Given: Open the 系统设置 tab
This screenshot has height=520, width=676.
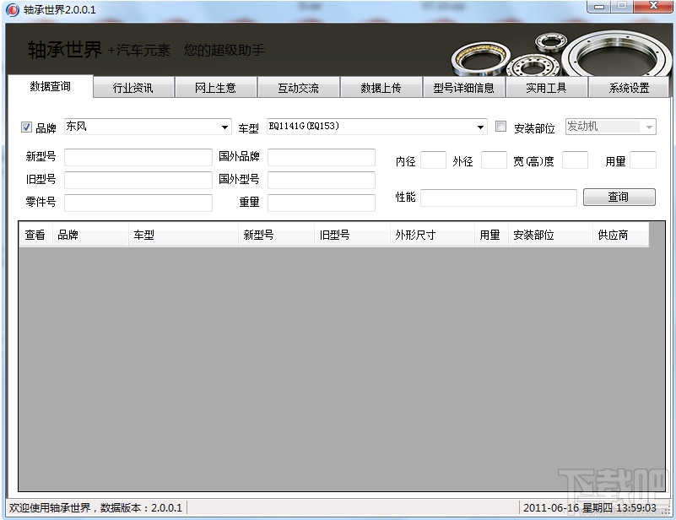Looking at the screenshot, I should [629, 88].
